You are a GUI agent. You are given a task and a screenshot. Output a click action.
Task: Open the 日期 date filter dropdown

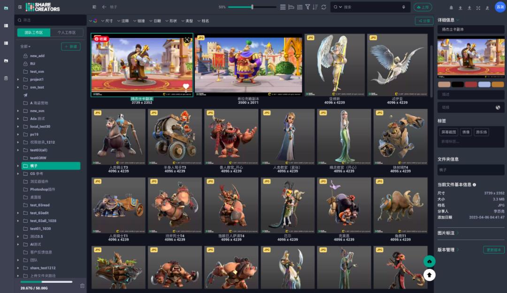(x=155, y=21)
